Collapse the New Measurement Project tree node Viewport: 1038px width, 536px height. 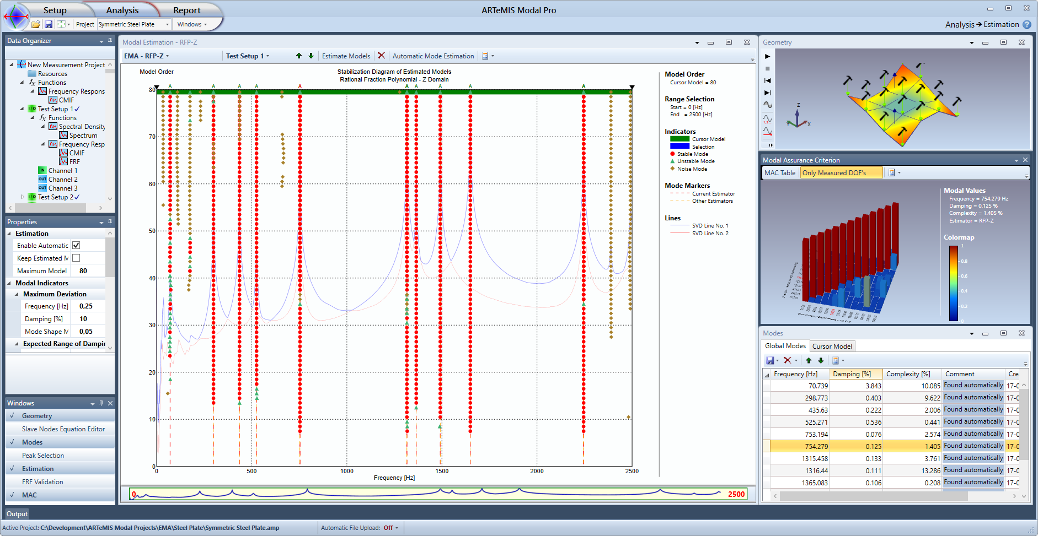tap(12, 64)
